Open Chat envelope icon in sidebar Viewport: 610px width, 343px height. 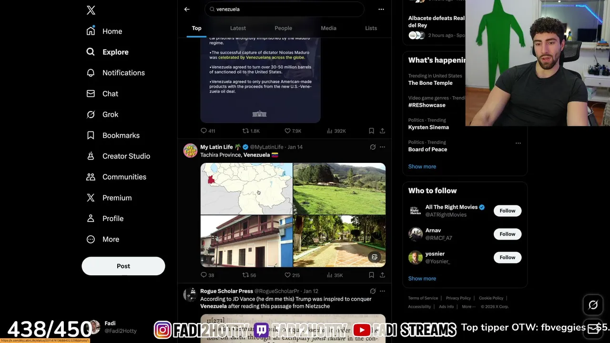91,93
